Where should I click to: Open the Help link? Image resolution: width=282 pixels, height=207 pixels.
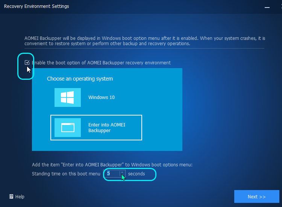click(x=17, y=196)
